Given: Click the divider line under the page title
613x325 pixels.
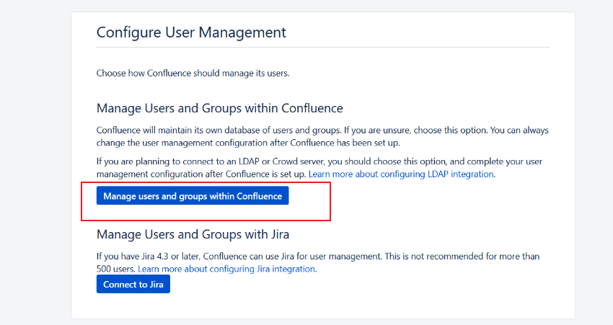Looking at the screenshot, I should [322, 48].
